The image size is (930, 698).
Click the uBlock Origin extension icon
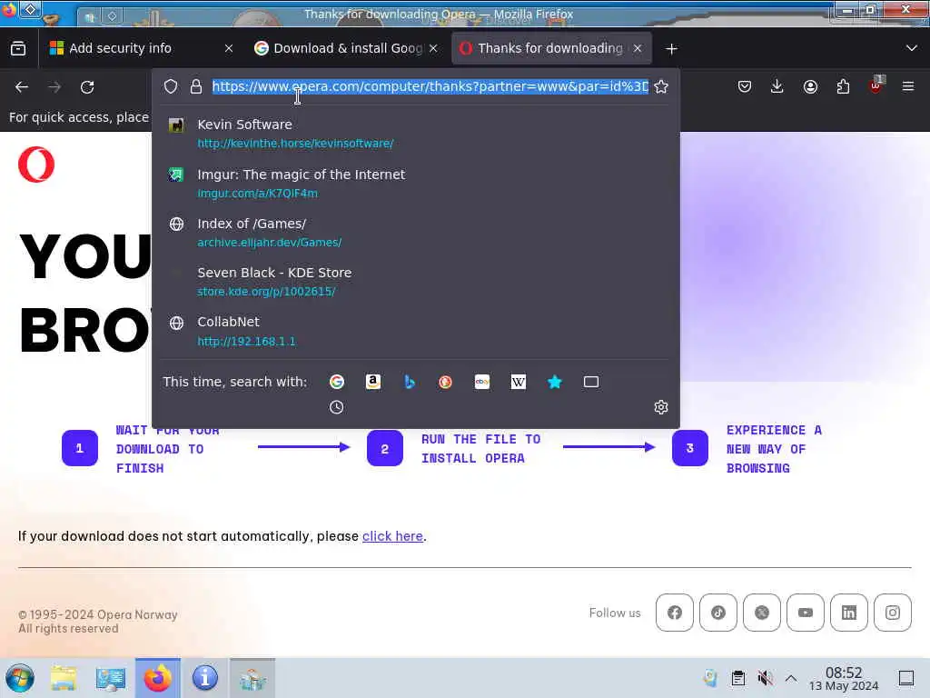click(876, 85)
